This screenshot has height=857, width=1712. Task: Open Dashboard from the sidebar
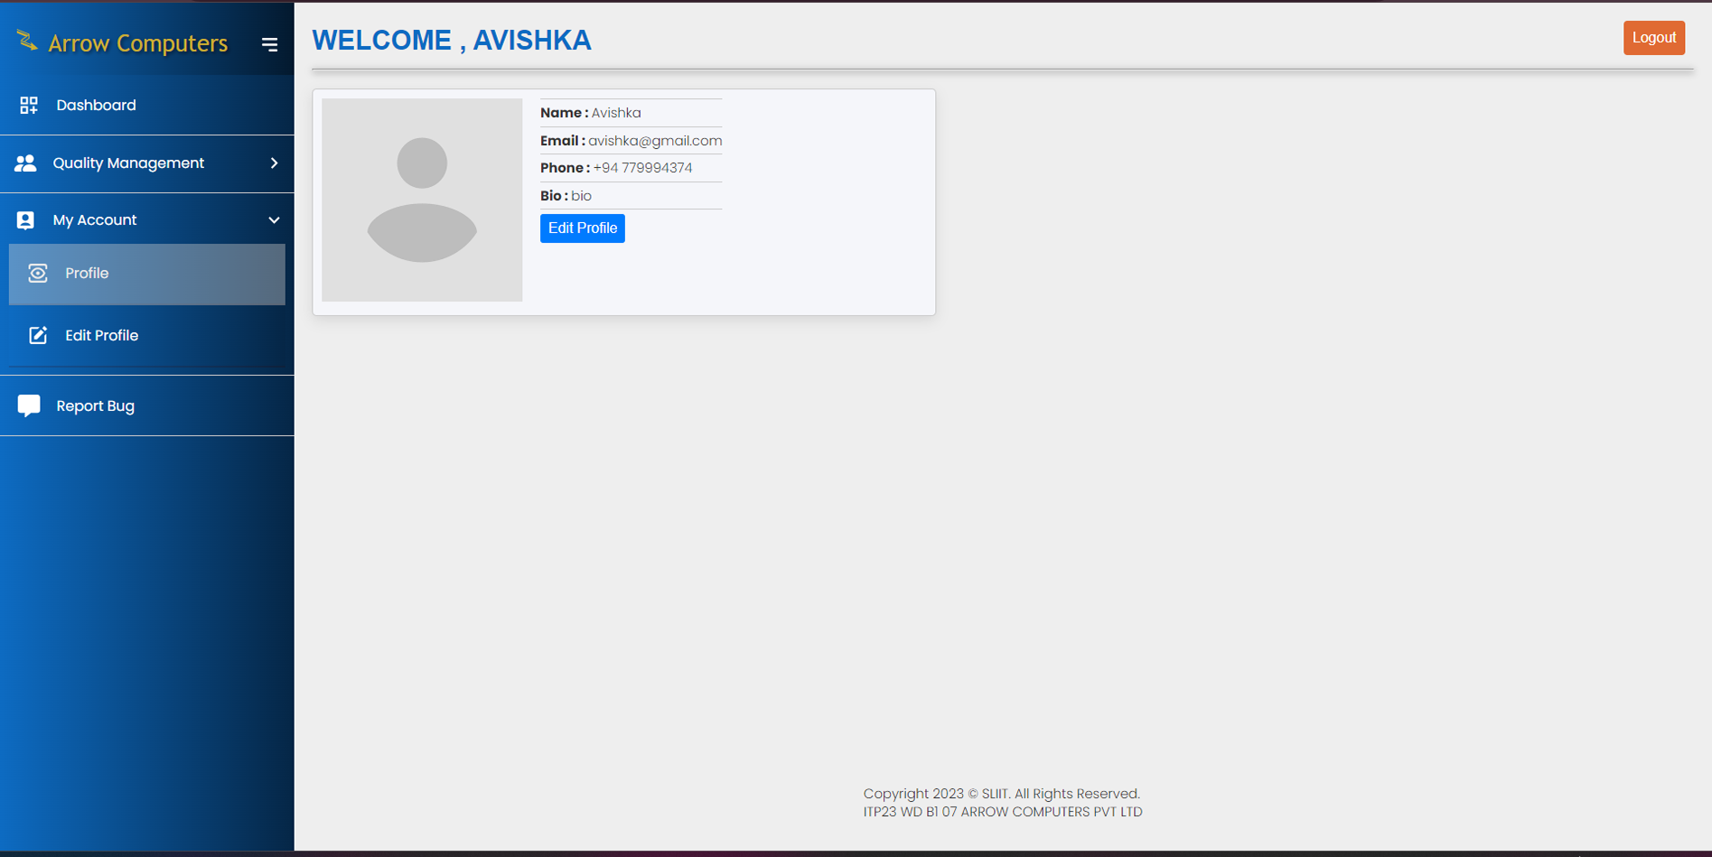[97, 105]
